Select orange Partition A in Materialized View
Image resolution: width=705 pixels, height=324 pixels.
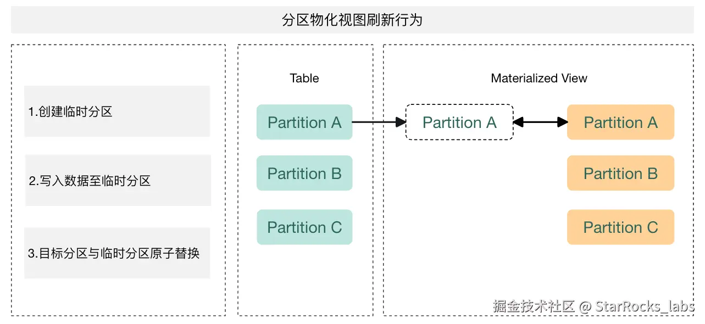click(620, 122)
